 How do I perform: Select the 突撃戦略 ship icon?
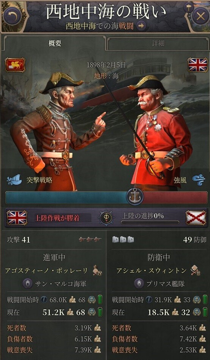tap(14, 180)
